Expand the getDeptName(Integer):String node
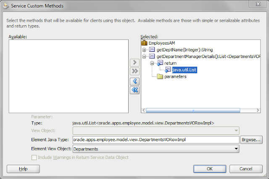 coord(144,50)
